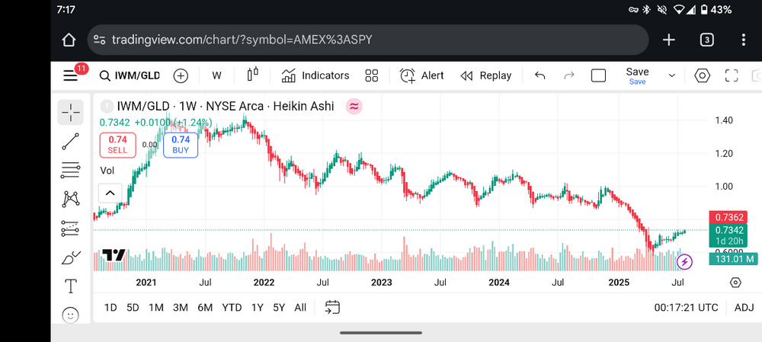
Task: Set the range to 6M
Action: 205,308
